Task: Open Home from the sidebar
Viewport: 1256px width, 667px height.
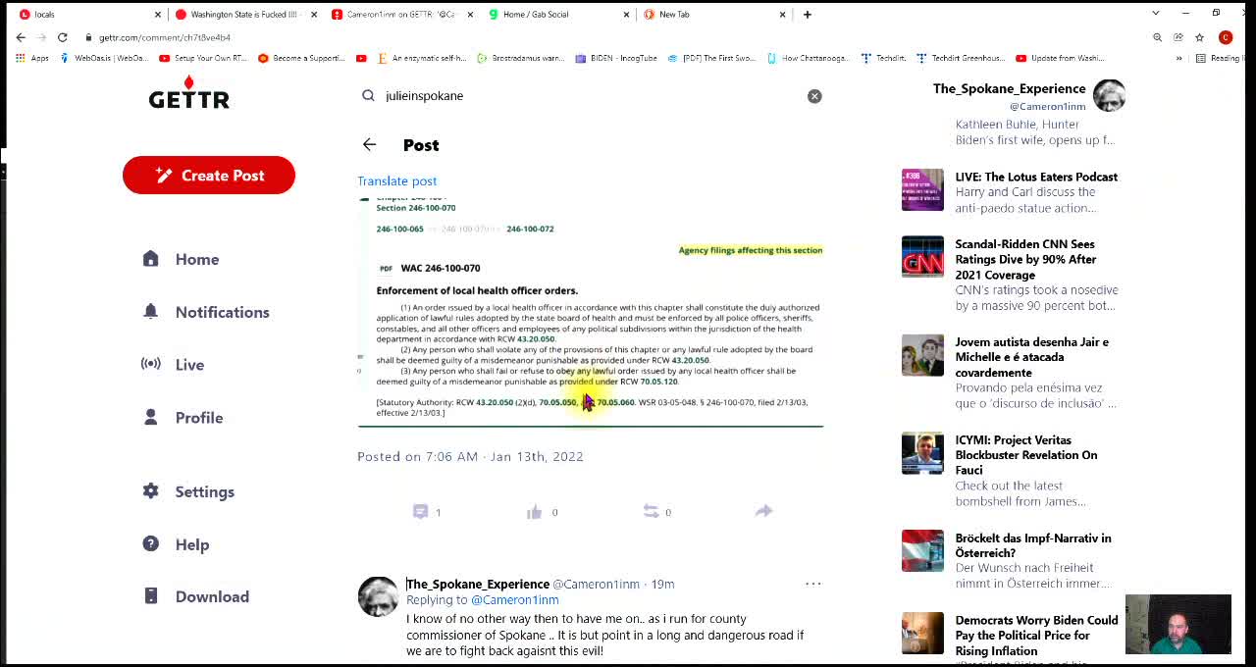Action: coord(197,259)
